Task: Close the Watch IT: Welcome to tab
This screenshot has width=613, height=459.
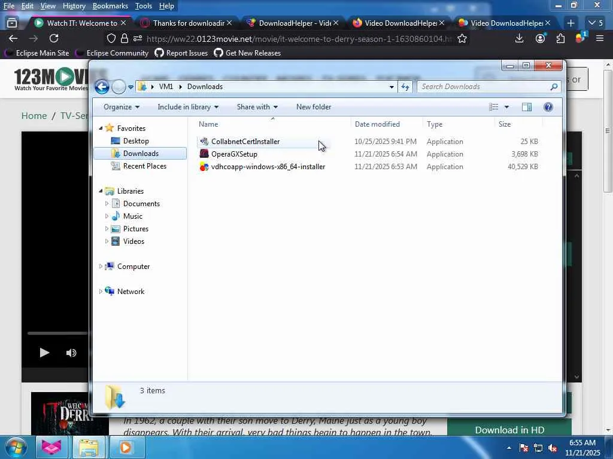Action: click(x=123, y=23)
